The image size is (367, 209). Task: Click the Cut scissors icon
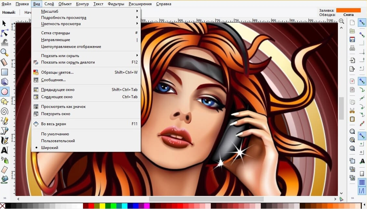coord(352,111)
